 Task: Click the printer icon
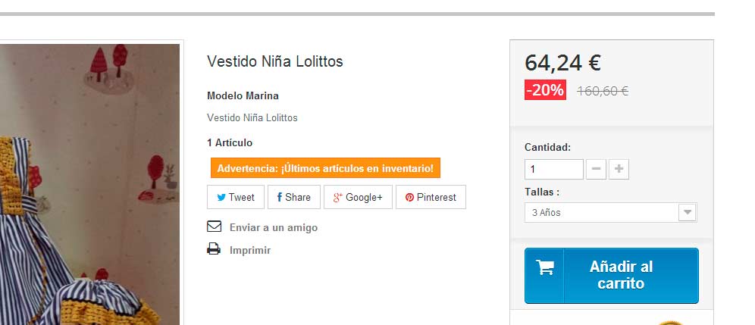tap(214, 249)
